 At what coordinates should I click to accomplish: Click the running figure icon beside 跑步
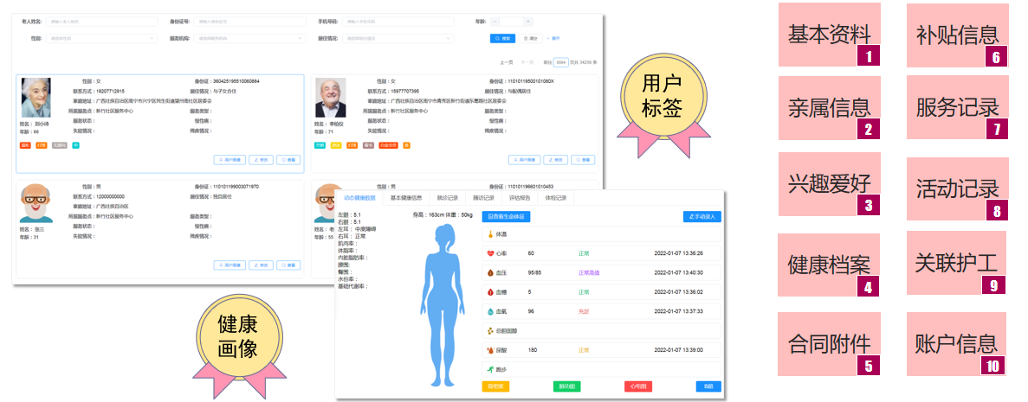[490, 369]
